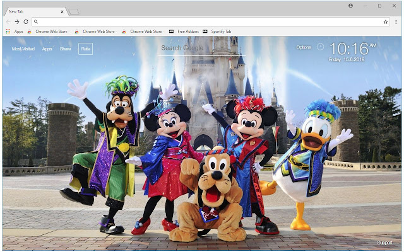Viewport: 404px width, 252px height.
Task: Bookmark this page with star icon
Action: click(x=386, y=22)
